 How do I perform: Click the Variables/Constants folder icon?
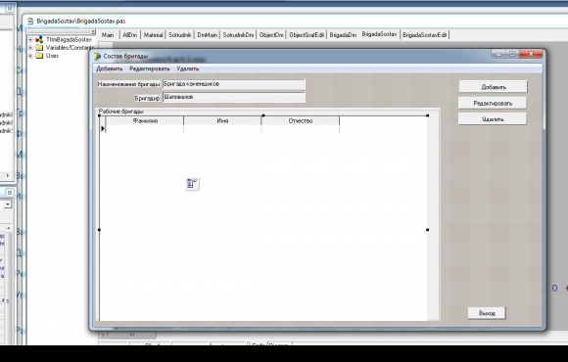pyautogui.click(x=39, y=47)
